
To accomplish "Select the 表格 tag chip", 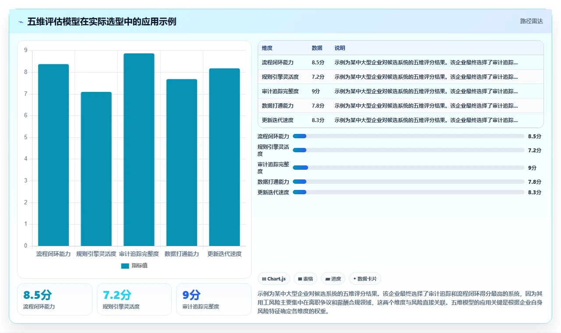I will (x=305, y=279).
